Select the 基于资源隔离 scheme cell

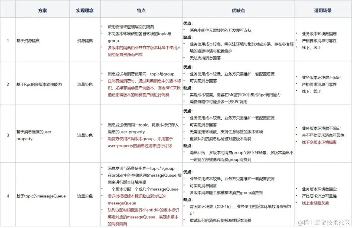point(29,40)
